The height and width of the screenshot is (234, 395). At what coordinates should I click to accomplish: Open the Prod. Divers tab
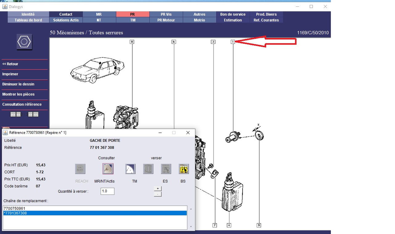point(266,14)
